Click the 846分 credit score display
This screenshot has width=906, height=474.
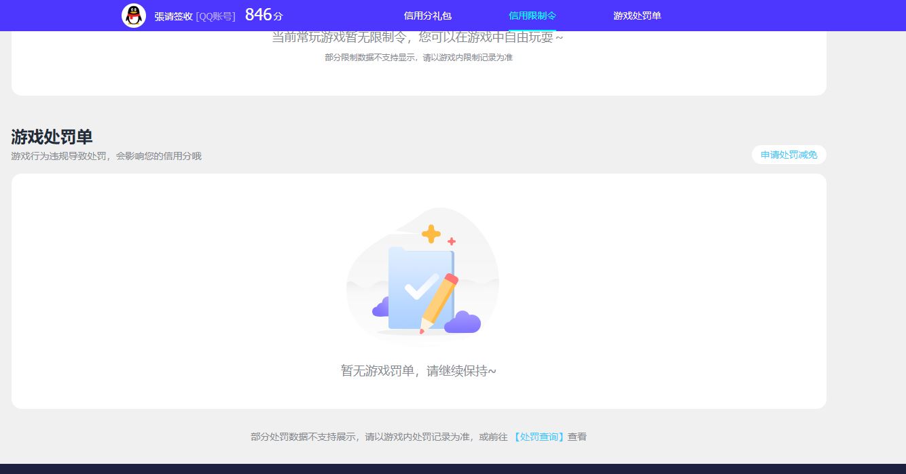tap(263, 14)
